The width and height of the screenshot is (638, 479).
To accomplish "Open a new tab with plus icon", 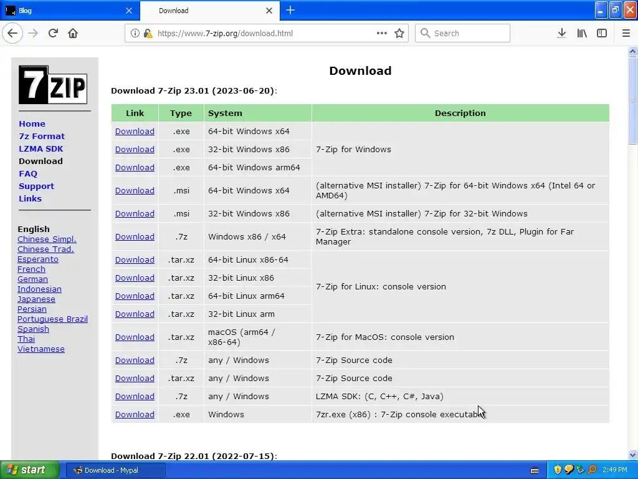I will [x=290, y=10].
